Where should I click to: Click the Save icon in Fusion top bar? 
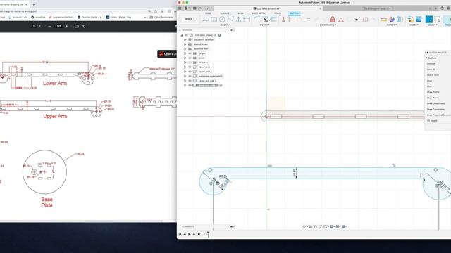(194, 8)
